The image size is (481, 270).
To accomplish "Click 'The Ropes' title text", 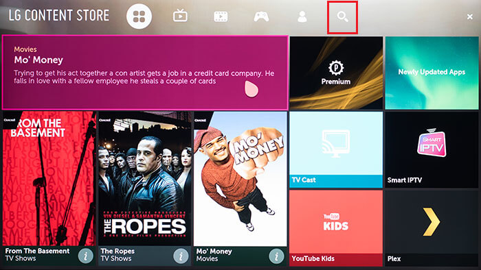I will (x=118, y=251).
